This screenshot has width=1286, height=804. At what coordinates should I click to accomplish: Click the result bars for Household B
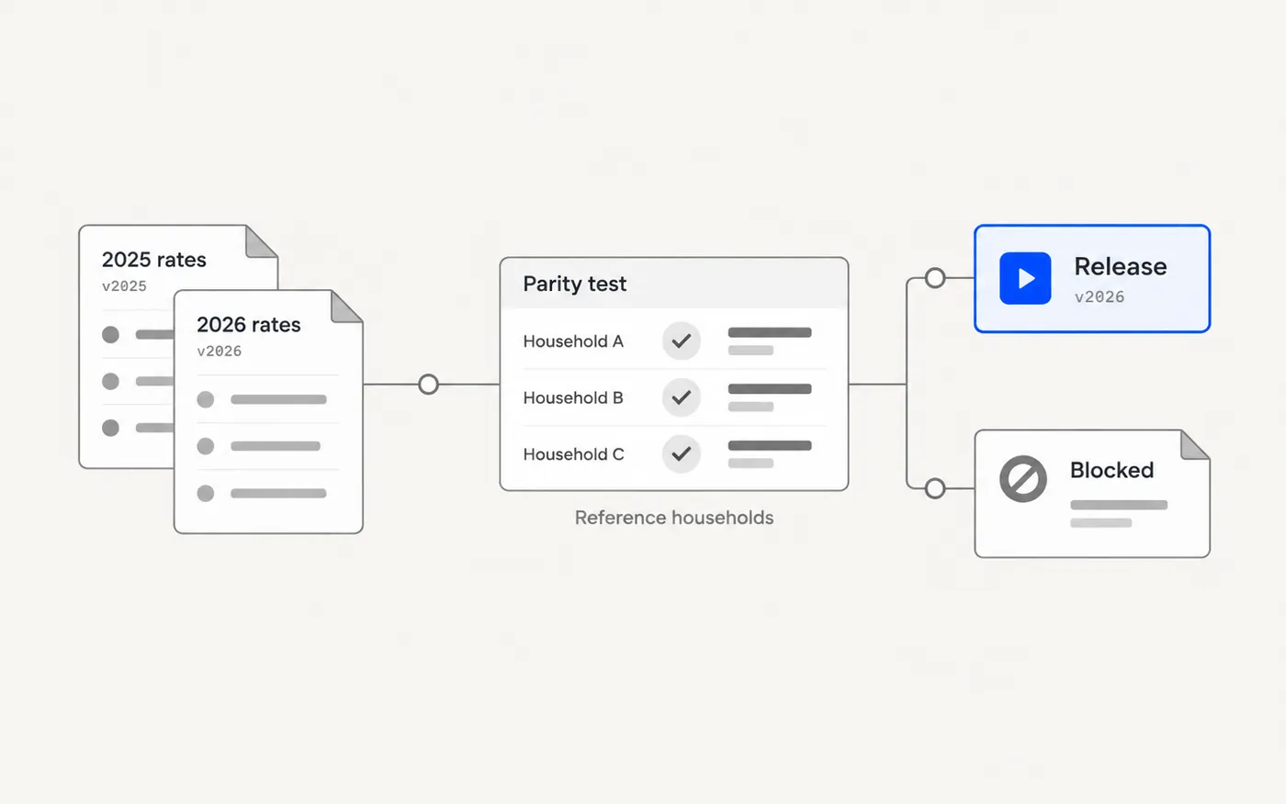(770, 397)
